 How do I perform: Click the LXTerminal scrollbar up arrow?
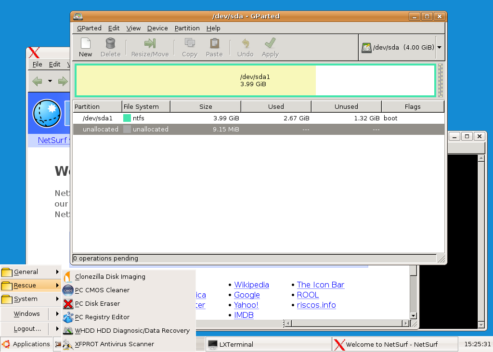click(481, 158)
